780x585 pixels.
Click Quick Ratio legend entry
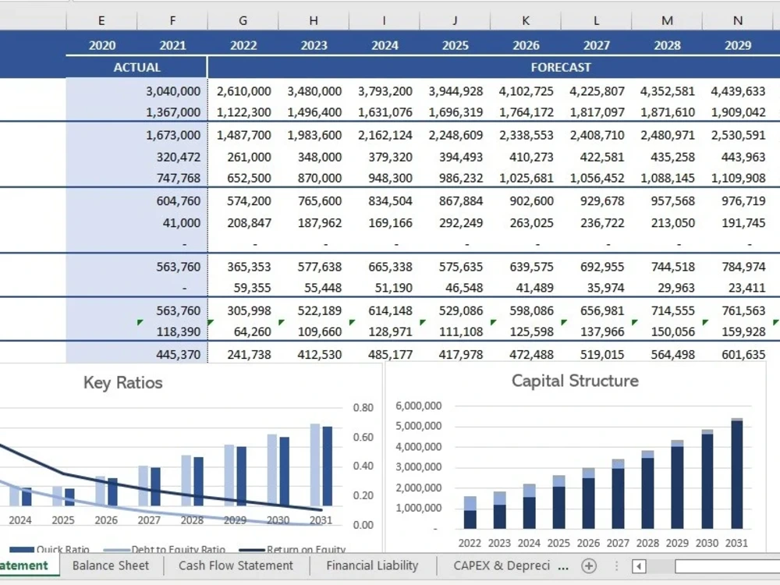pyautogui.click(x=49, y=549)
